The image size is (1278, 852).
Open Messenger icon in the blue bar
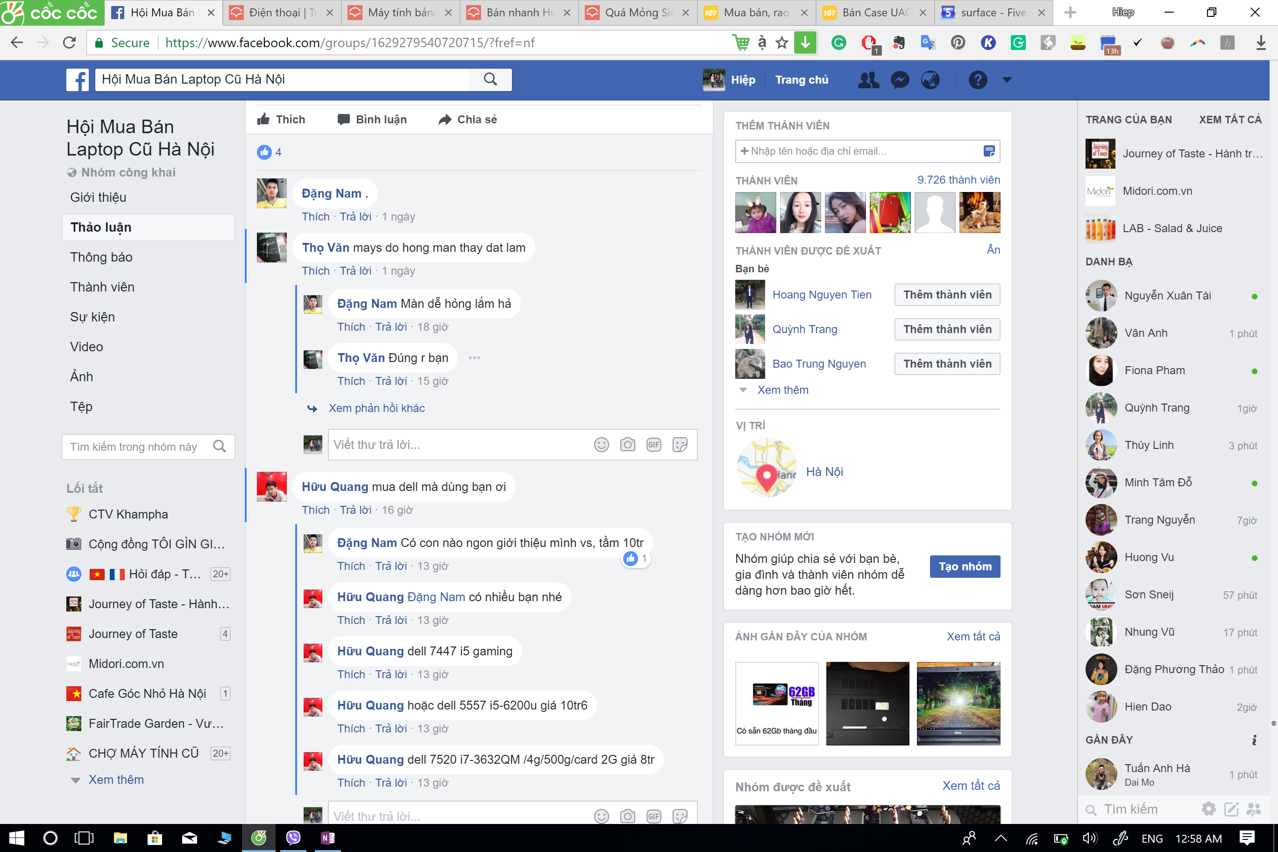pyautogui.click(x=900, y=80)
